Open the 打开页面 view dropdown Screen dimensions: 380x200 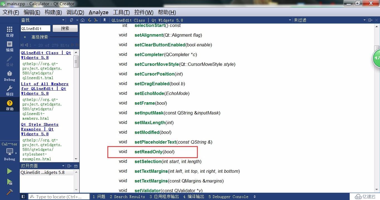(63, 166)
